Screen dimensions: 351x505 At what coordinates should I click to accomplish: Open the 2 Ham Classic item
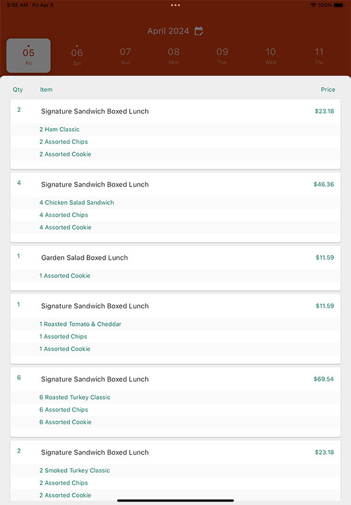[x=60, y=129]
